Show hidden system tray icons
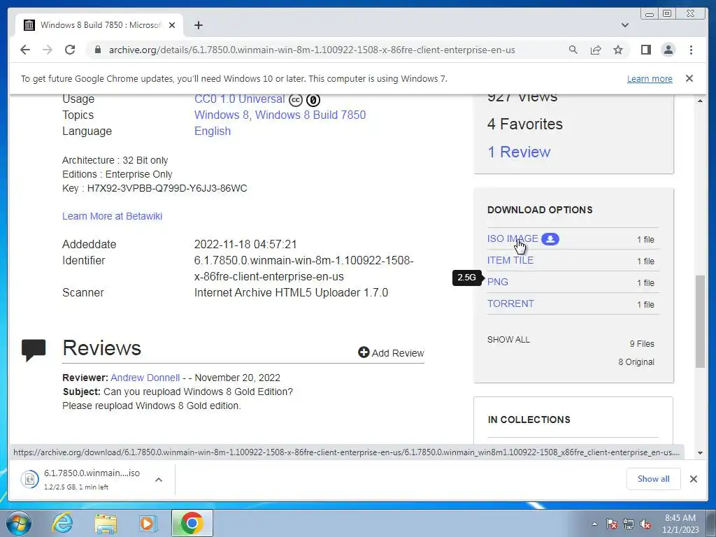Viewport: 716px width, 537px height. pyautogui.click(x=594, y=524)
